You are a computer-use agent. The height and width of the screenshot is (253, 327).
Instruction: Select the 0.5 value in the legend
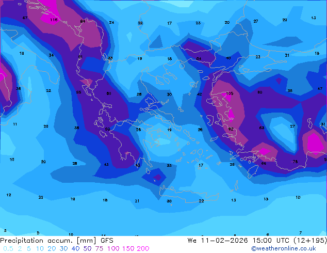(8, 249)
